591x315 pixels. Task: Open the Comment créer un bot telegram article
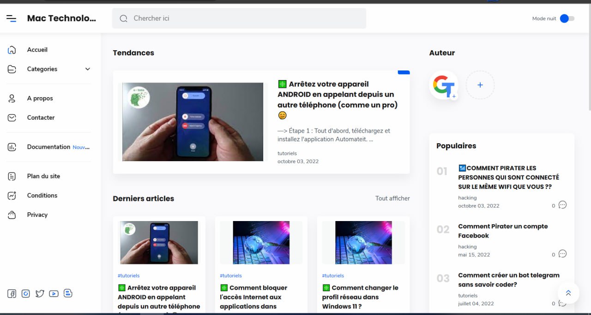(x=508, y=280)
